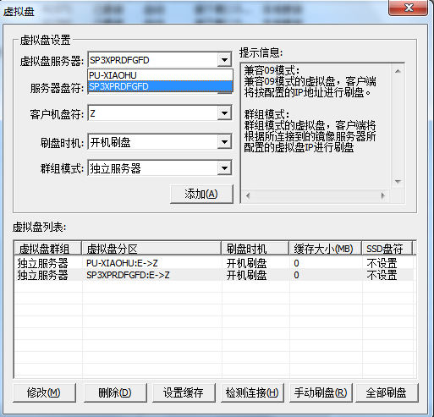Click the 手动刷盘(R) button
This screenshot has width=434, height=417.
(x=321, y=392)
